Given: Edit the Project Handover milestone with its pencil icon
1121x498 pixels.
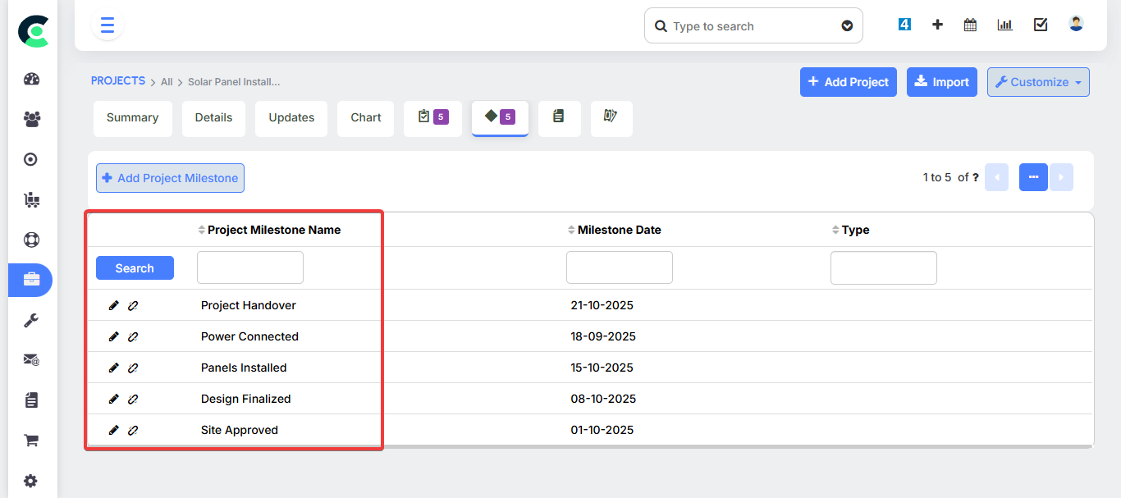Looking at the screenshot, I should click(114, 304).
